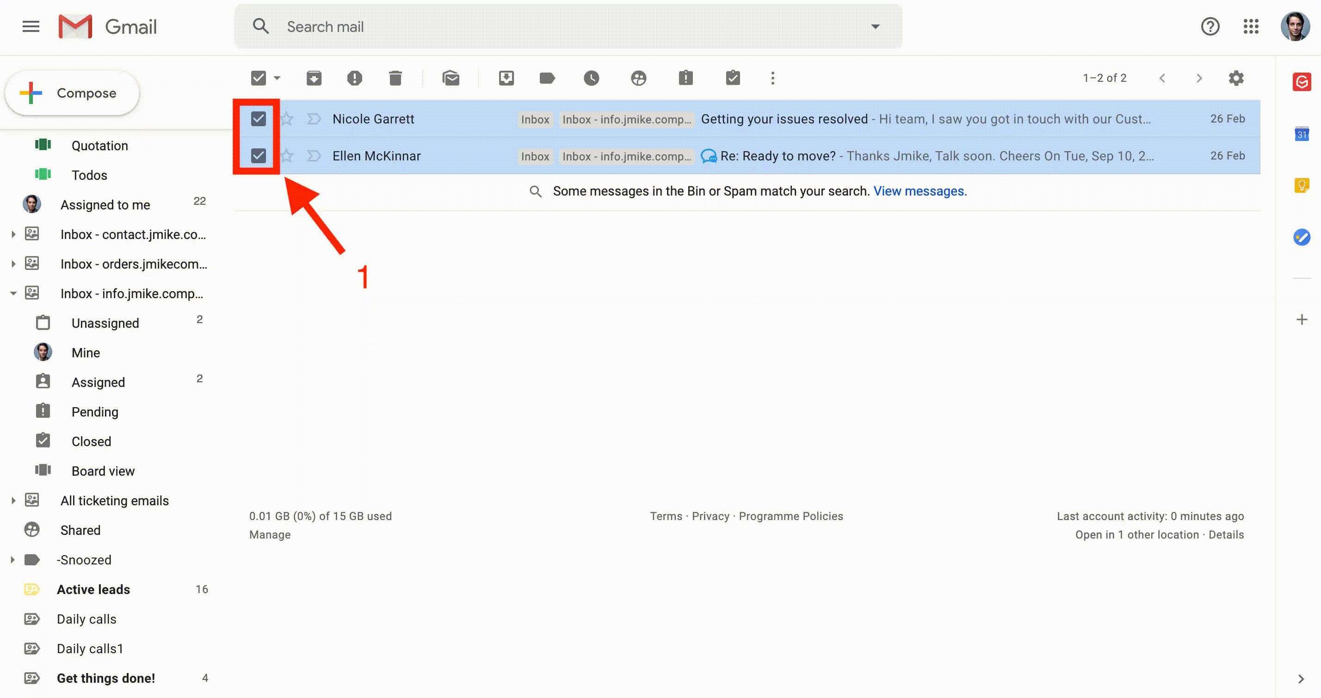Viewport: 1321px width, 698px height.
Task: Click the Share conversation toolbar icon
Action: 638,78
